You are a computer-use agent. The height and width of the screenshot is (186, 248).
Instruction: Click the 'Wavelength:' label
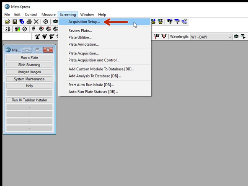180,37
